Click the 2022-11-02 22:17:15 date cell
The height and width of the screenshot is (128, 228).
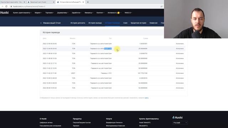click(50, 63)
